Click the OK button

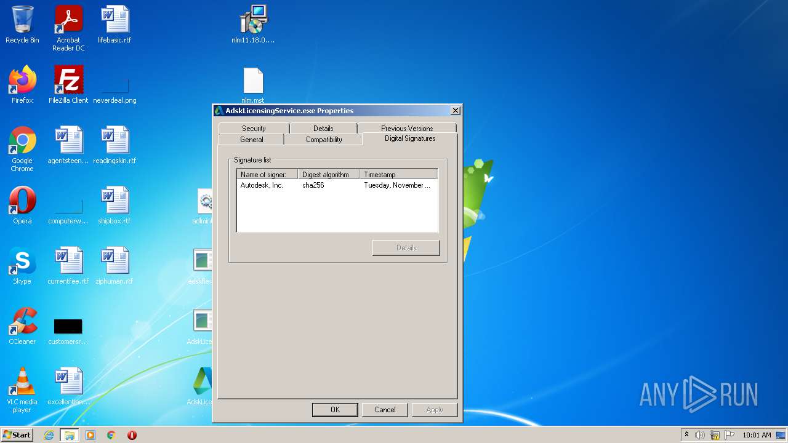click(335, 410)
